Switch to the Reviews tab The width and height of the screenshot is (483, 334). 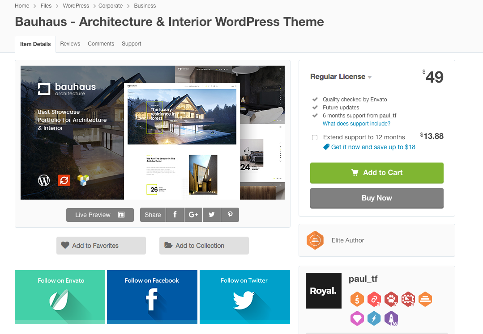coord(70,44)
